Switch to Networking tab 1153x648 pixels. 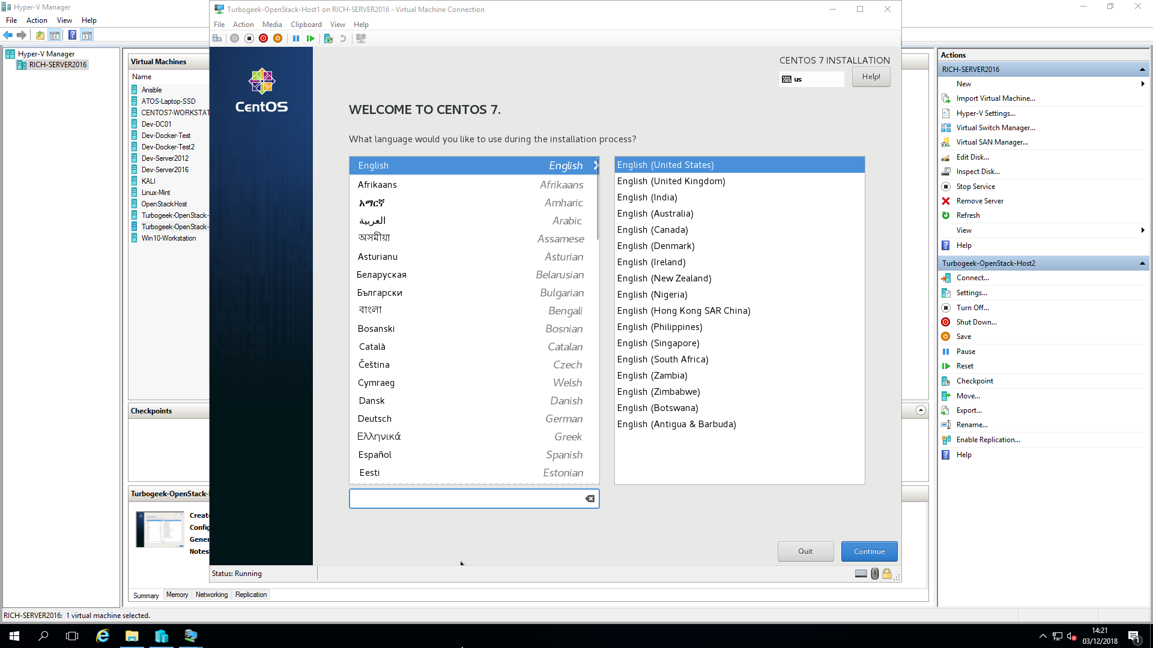click(211, 595)
